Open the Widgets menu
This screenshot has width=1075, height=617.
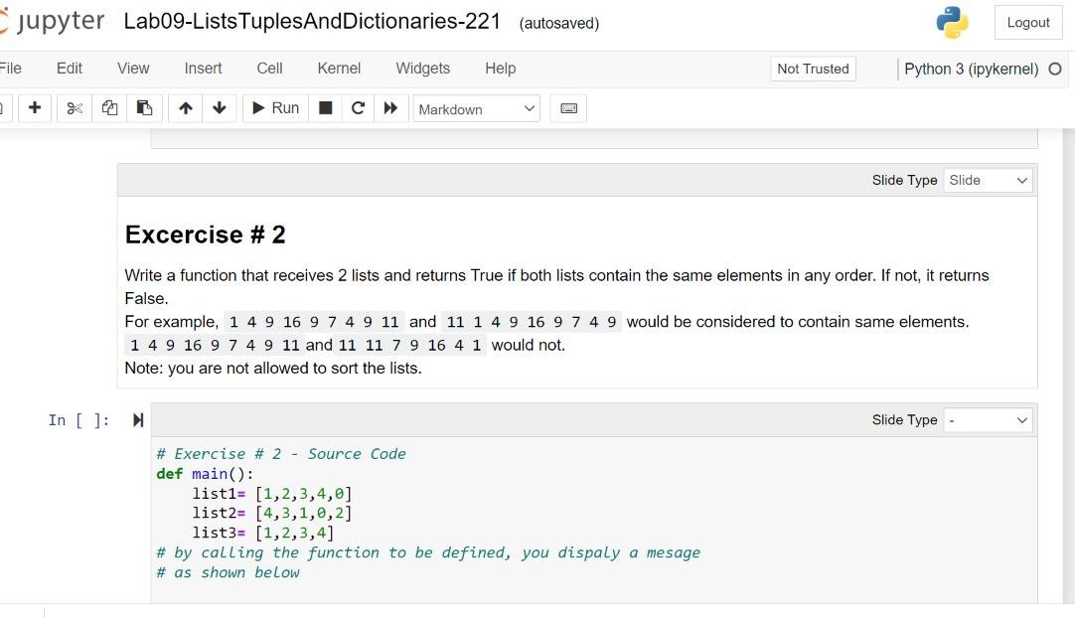pyautogui.click(x=422, y=69)
